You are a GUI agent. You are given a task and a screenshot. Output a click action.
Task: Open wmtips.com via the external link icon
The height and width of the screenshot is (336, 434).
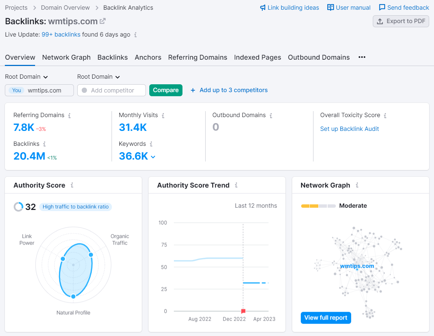[103, 21]
